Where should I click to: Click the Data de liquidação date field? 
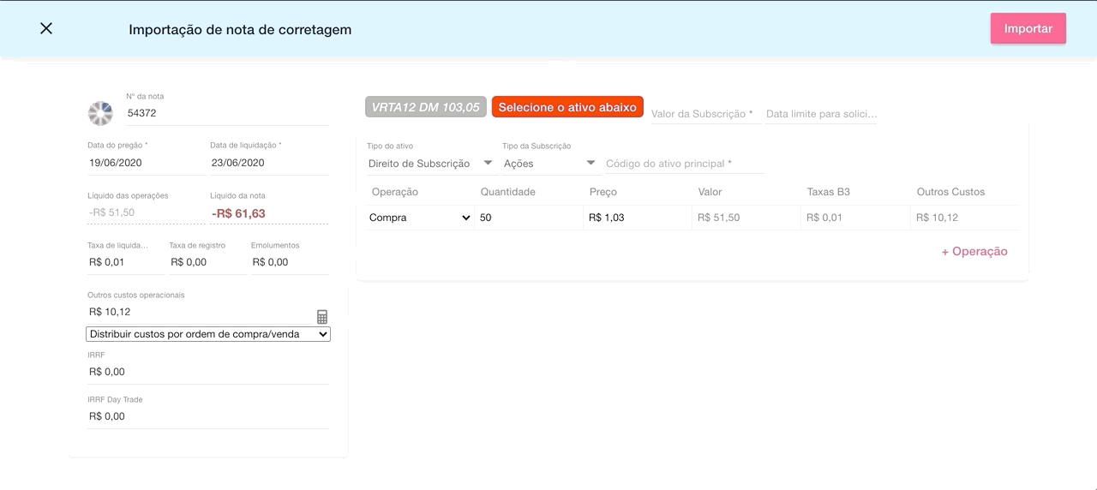point(268,163)
